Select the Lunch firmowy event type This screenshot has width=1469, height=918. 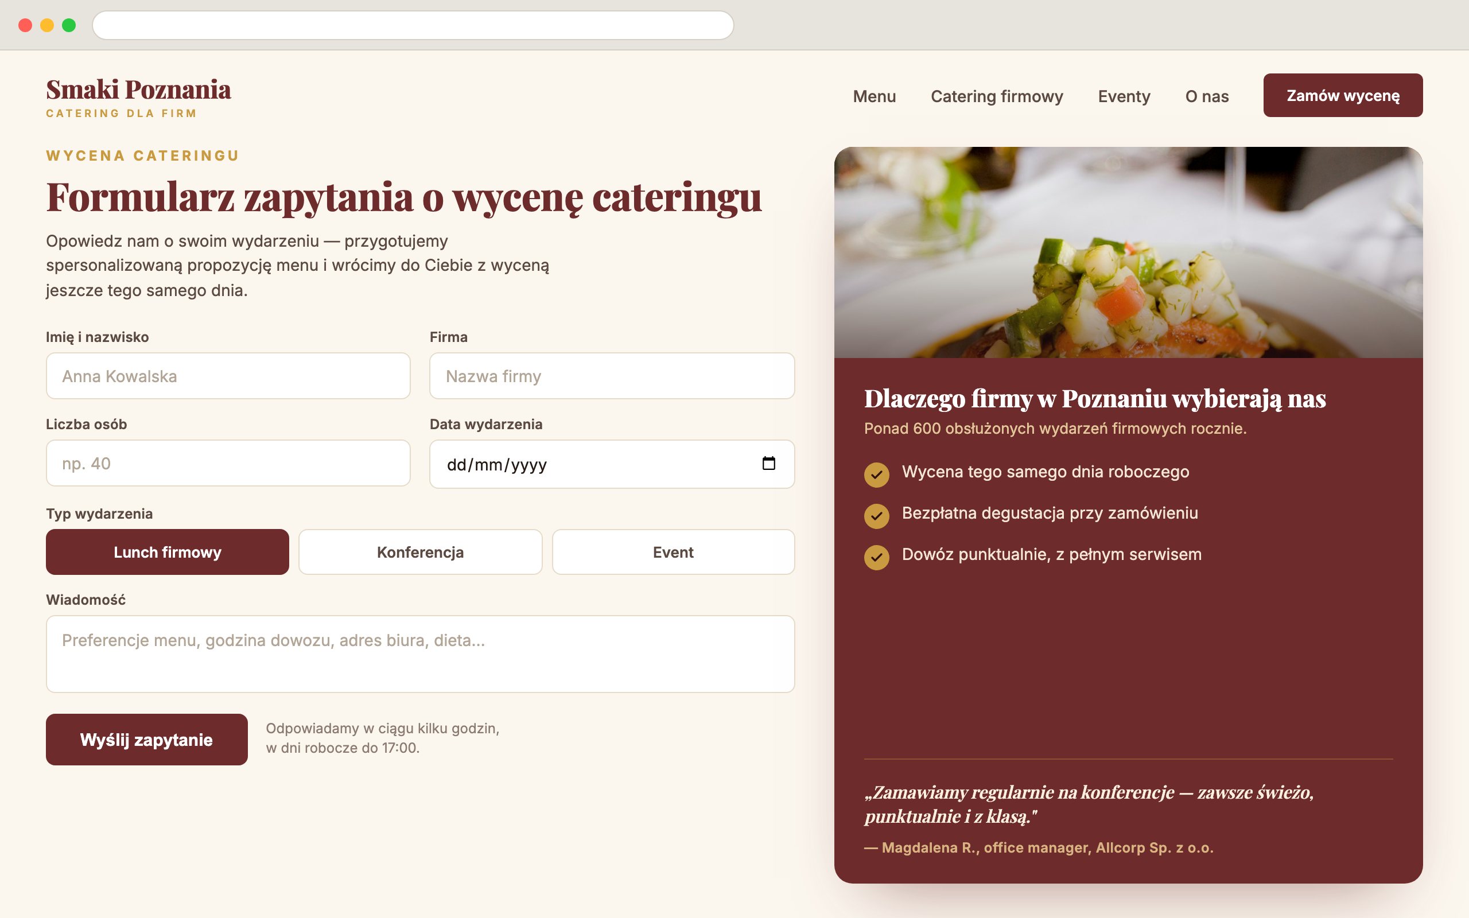click(x=168, y=552)
